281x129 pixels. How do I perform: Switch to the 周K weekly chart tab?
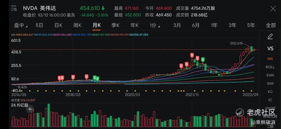[x=77, y=25]
